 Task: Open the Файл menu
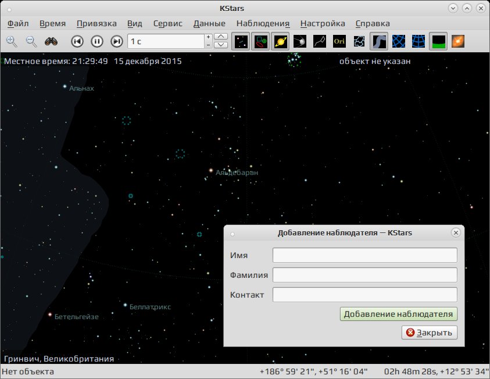tap(18, 23)
